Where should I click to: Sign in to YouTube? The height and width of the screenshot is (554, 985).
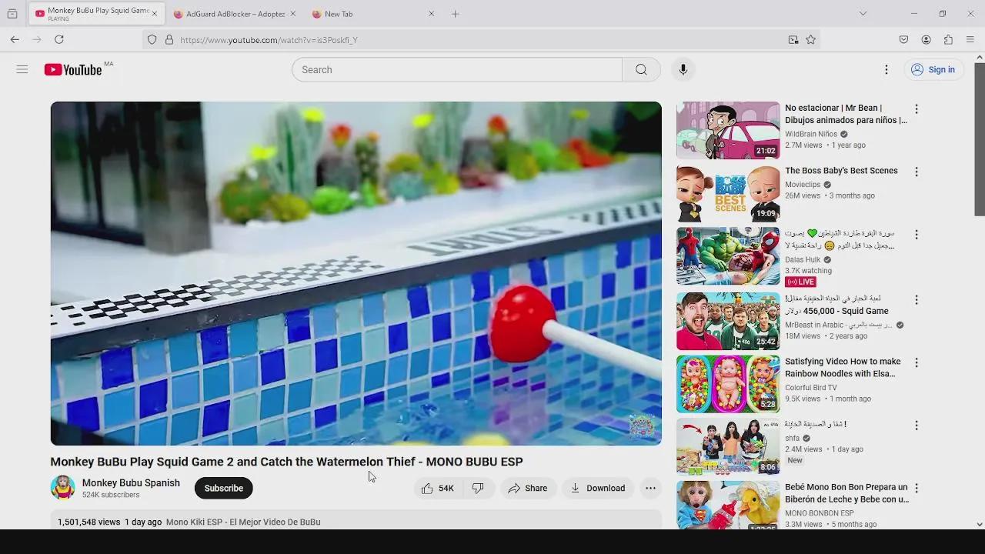point(933,69)
